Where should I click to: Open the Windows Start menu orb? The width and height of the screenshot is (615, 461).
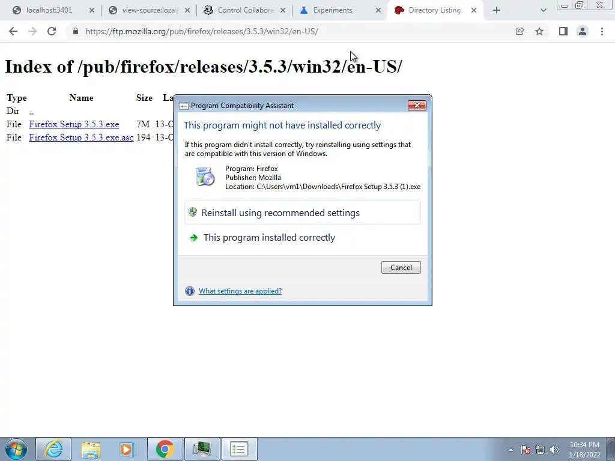point(16,449)
